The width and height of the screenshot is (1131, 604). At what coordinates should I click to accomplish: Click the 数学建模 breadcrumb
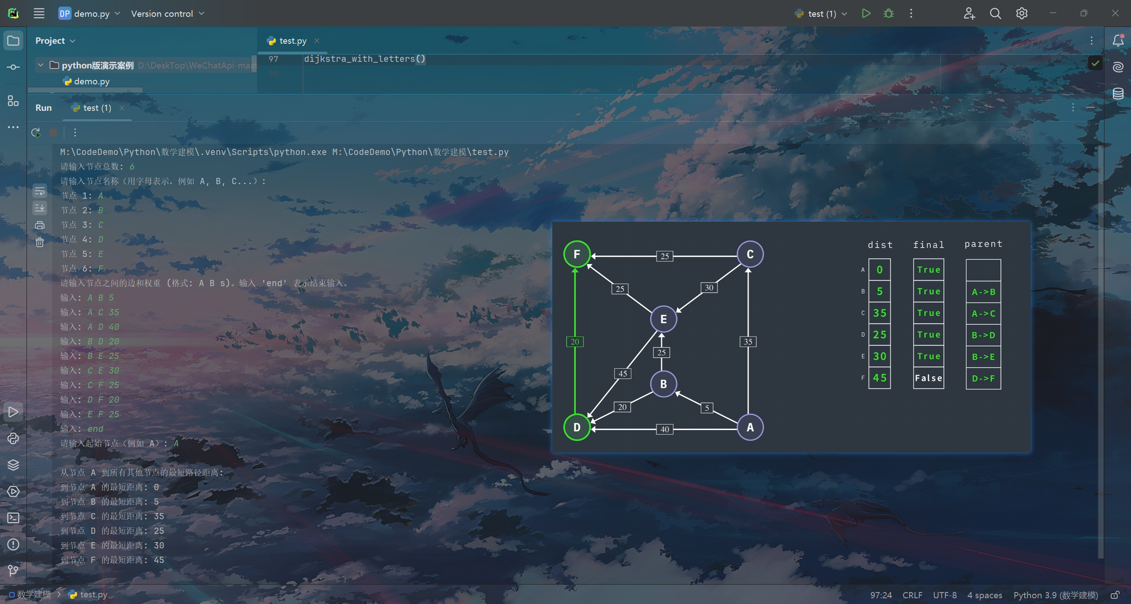pyautogui.click(x=30, y=595)
